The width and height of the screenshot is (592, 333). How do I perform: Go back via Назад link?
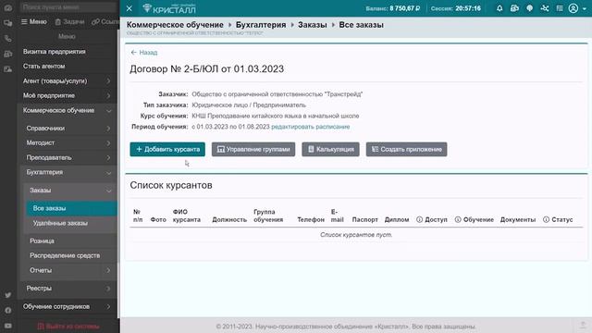[144, 53]
